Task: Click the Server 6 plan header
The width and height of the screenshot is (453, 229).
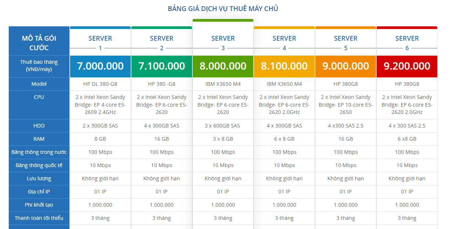Action: point(407,43)
